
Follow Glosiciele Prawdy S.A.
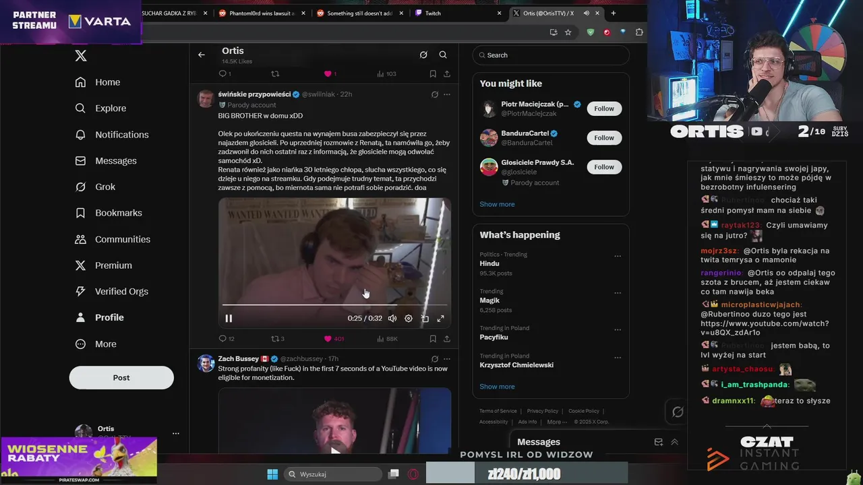click(x=604, y=167)
